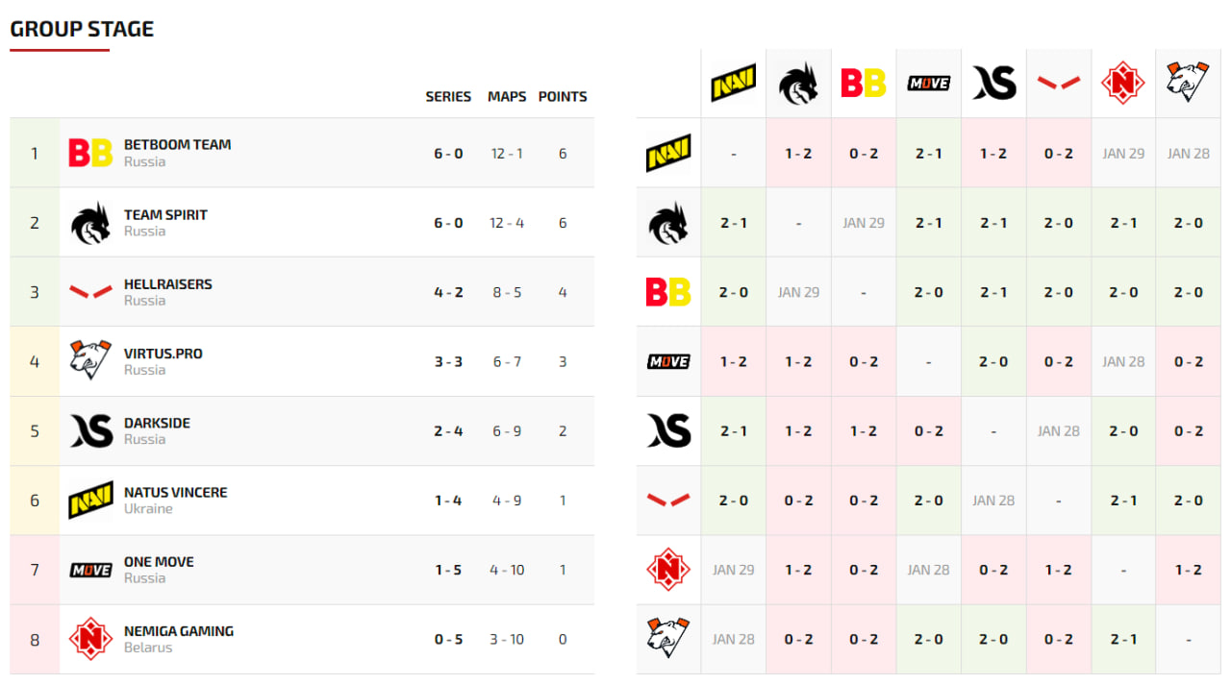Click Nemiga Gaming logo in standings row
This screenshot has height=685, width=1231.
[90, 639]
